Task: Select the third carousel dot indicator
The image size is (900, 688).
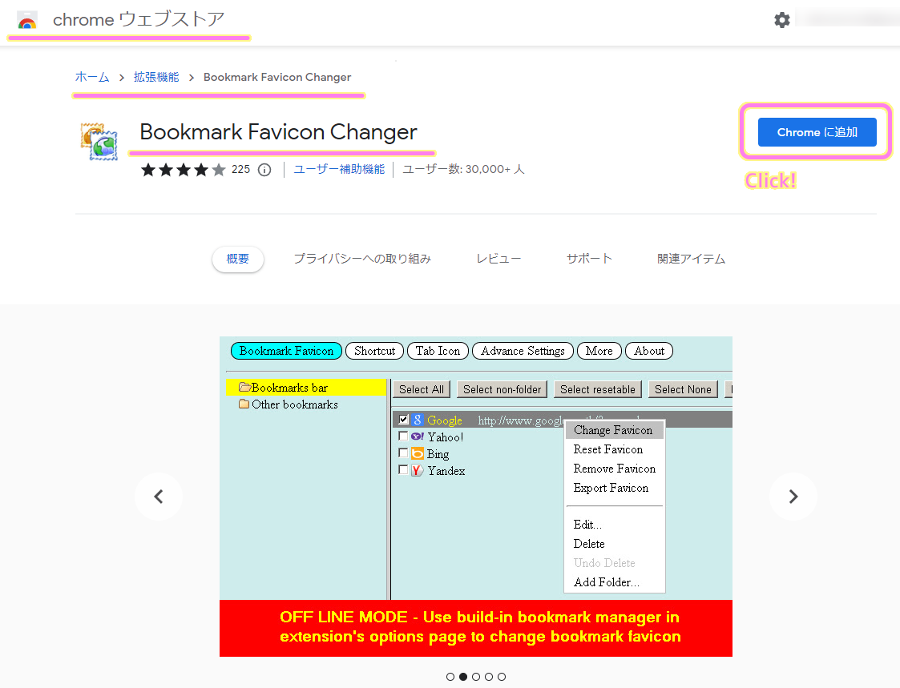Action: pyautogui.click(x=476, y=677)
